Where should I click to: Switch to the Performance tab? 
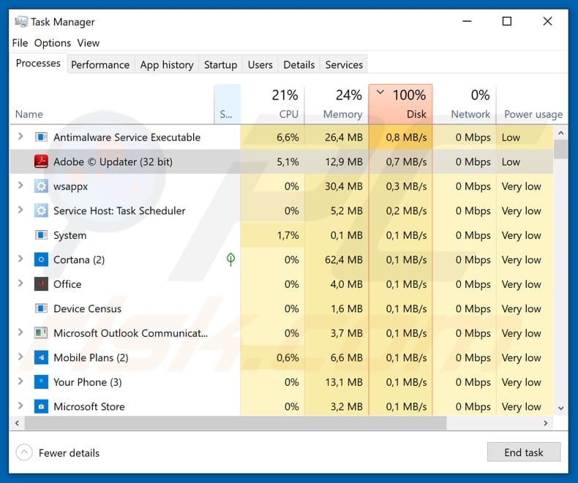[x=100, y=65]
